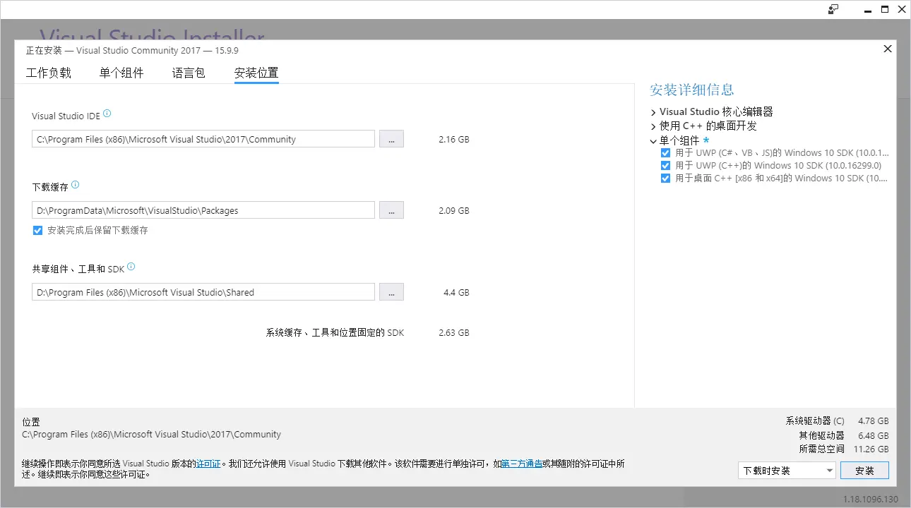The height and width of the screenshot is (508, 911).
Task: Click info icon next to 共享组件、工具和 SDK
Action: point(131,267)
